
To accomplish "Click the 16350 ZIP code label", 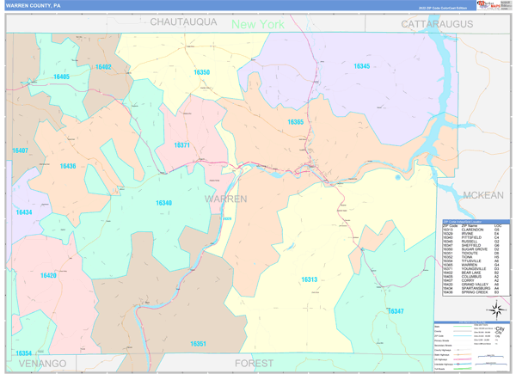I will (202, 72).
